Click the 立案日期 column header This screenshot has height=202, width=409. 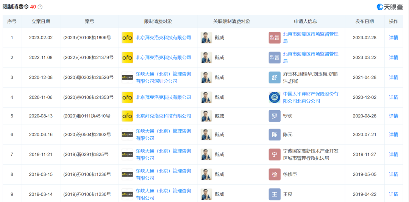pyautogui.click(x=41, y=22)
